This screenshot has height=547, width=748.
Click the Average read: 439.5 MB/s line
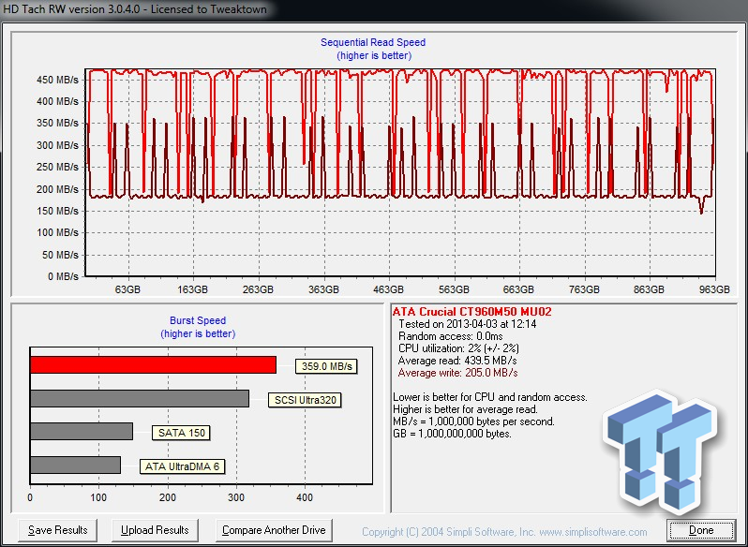[x=457, y=361]
